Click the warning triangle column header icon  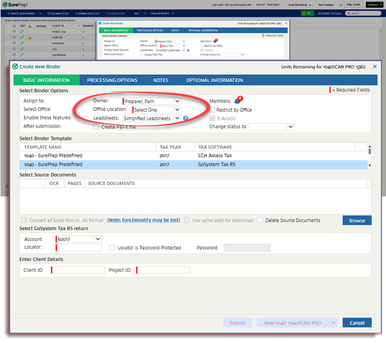[x=30, y=26]
